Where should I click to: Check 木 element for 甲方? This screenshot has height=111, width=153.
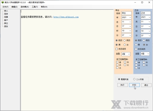[x=125, y=62]
